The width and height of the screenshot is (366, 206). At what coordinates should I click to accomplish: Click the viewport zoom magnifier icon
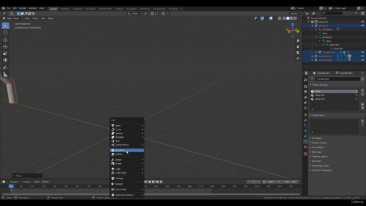(297, 41)
